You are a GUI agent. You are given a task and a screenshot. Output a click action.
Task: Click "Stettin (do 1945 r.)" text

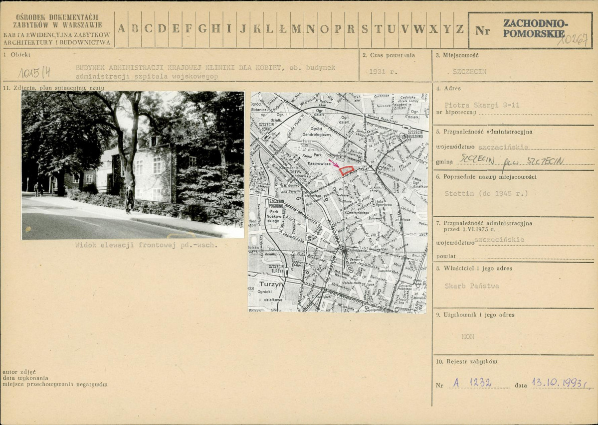click(x=486, y=193)
